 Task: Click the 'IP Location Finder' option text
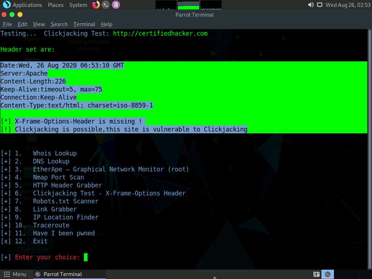point(66,217)
